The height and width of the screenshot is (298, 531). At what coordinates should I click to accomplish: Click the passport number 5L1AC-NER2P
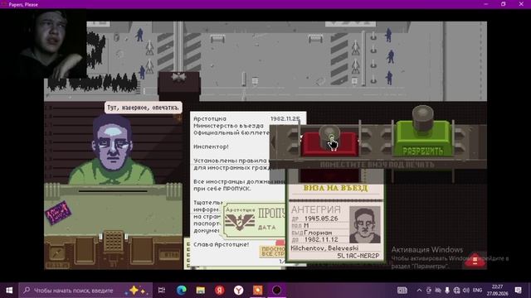coord(358,256)
